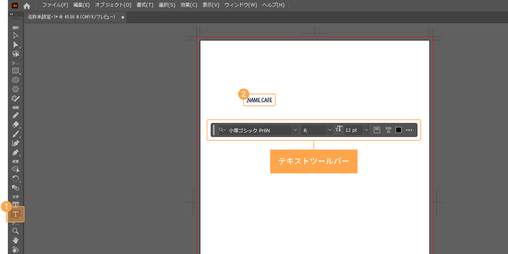Open the 編集(E) menu
The image size is (508, 254).
tap(81, 5)
